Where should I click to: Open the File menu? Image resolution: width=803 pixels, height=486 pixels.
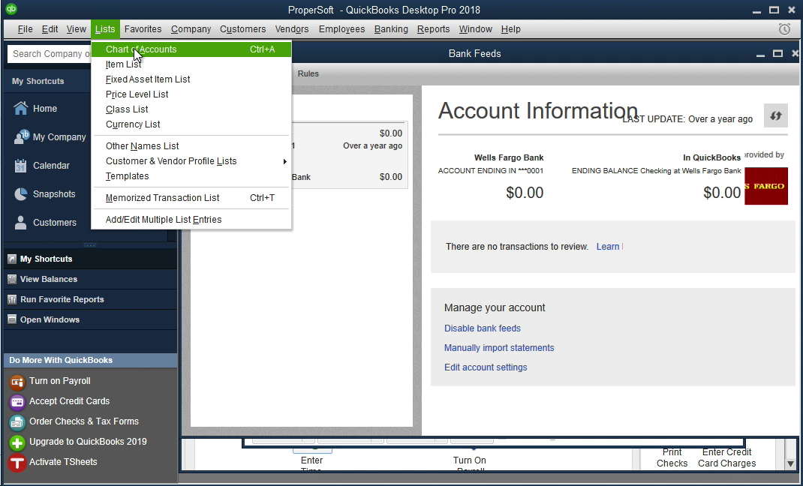click(25, 29)
